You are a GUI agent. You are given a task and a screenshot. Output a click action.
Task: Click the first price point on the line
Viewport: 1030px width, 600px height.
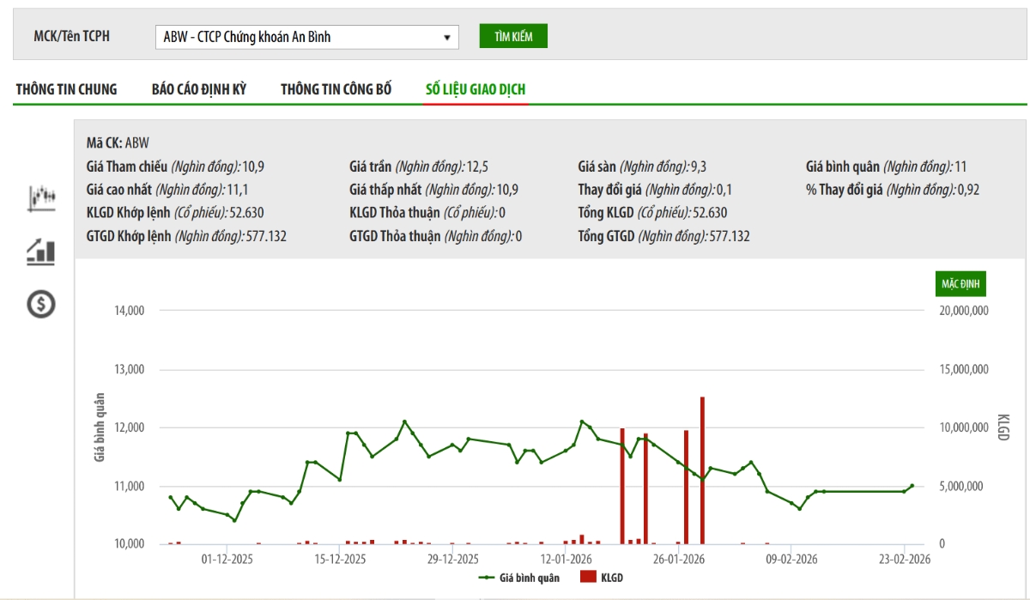coord(170,497)
